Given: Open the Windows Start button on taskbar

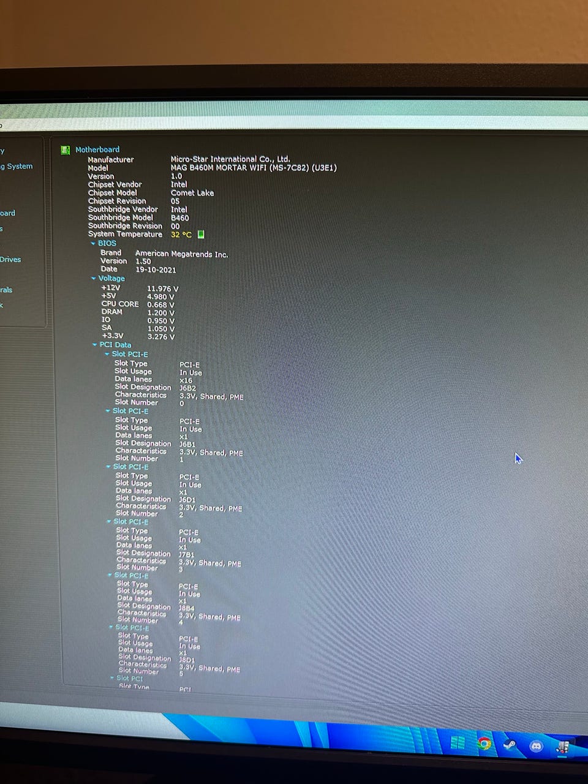Looking at the screenshot, I should pos(457,743).
